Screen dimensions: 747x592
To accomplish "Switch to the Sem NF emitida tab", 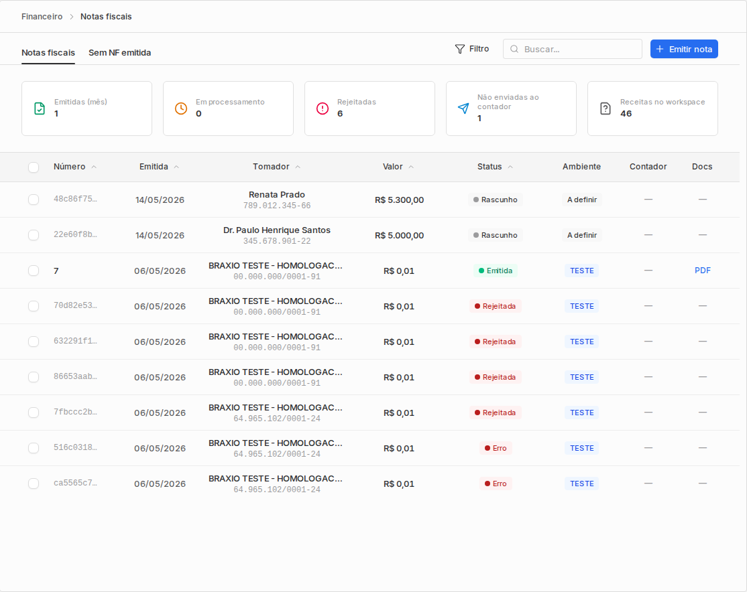I will coord(119,53).
